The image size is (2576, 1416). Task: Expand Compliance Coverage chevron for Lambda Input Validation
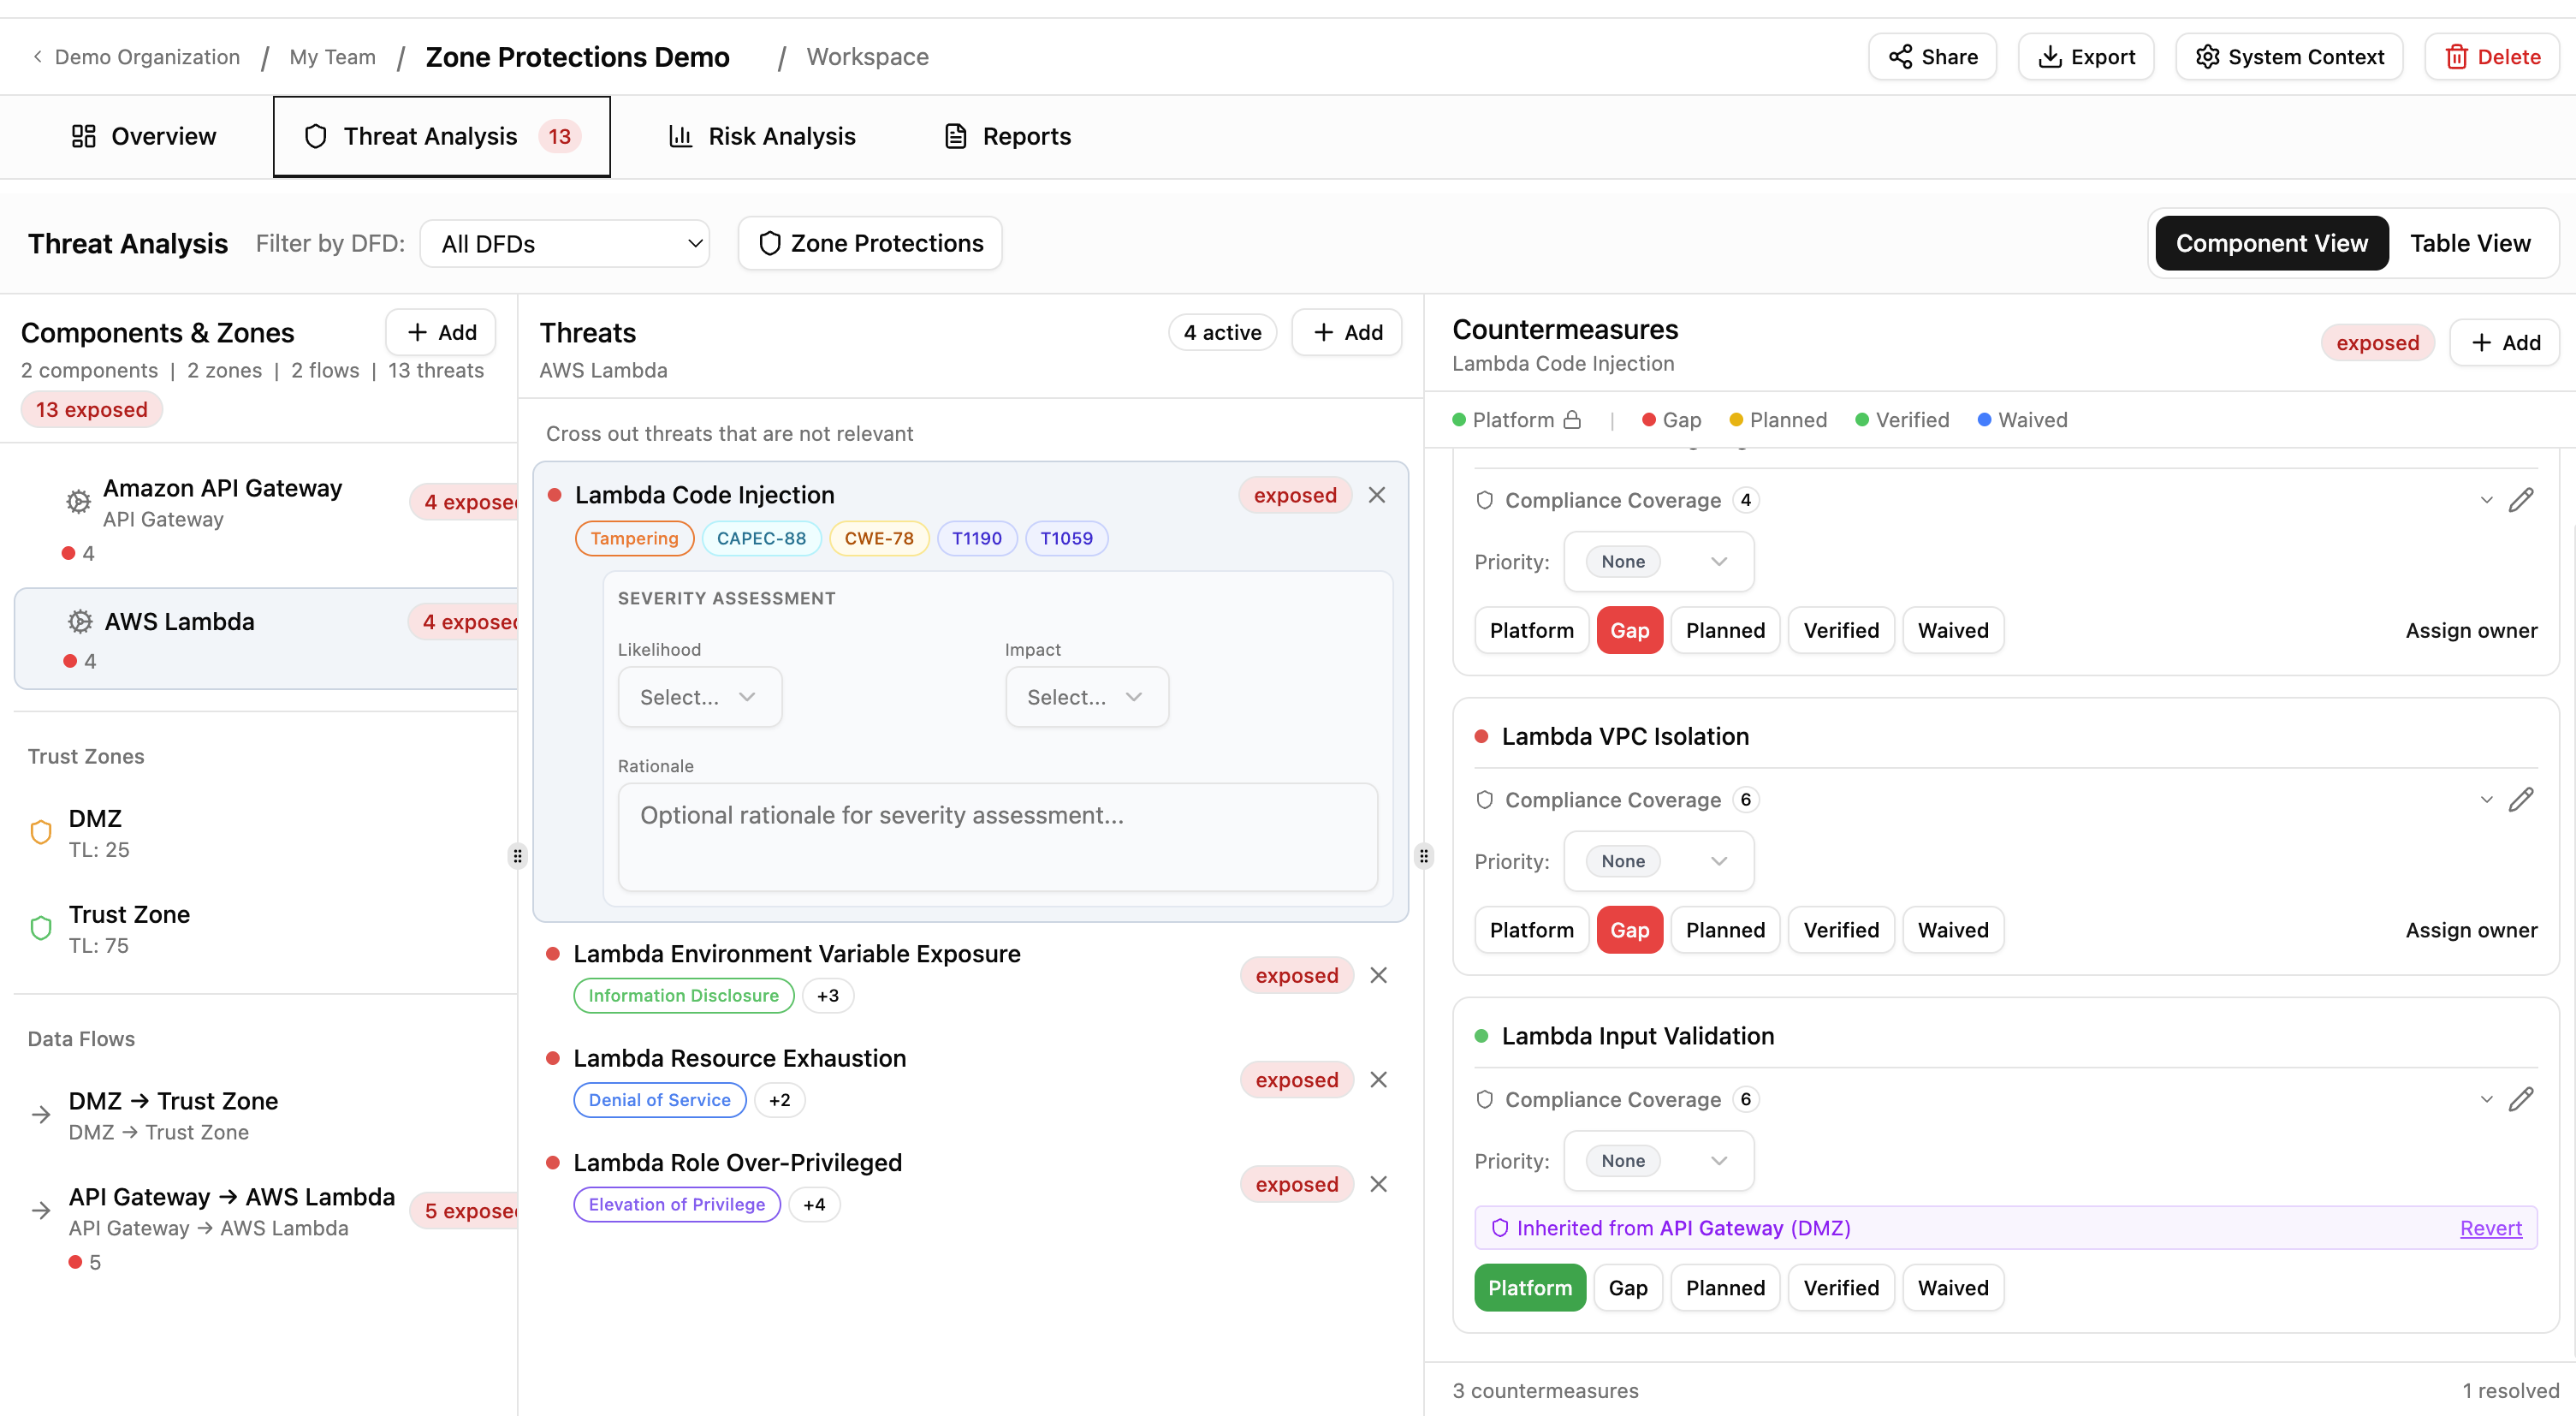(2486, 1099)
